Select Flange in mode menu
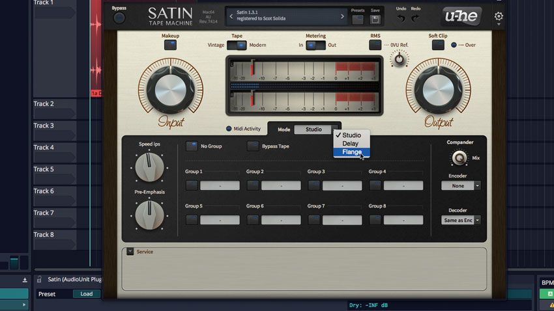The width and height of the screenshot is (554, 311). click(351, 152)
